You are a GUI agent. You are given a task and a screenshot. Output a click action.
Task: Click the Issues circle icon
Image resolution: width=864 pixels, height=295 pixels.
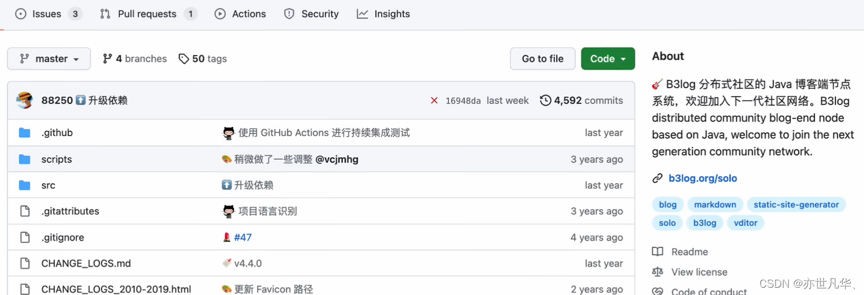(21, 14)
